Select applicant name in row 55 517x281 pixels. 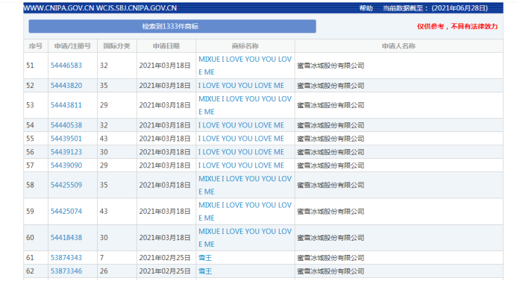click(x=330, y=139)
